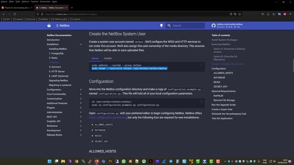This screenshot has height=165, width=294.
Task: Open the NETBOX bookmarks folder
Action: [x=43, y=19]
